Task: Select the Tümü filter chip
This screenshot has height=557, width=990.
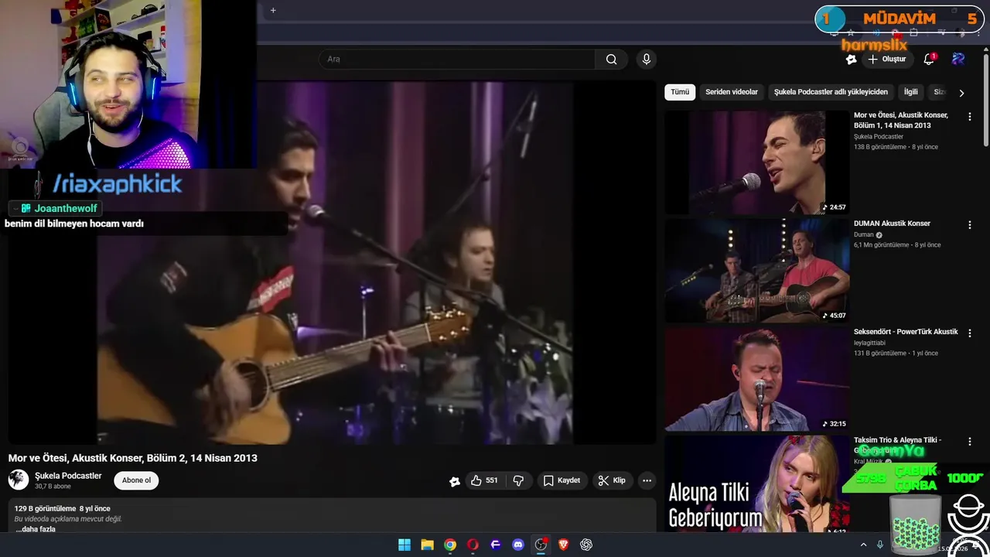Action: click(x=680, y=92)
